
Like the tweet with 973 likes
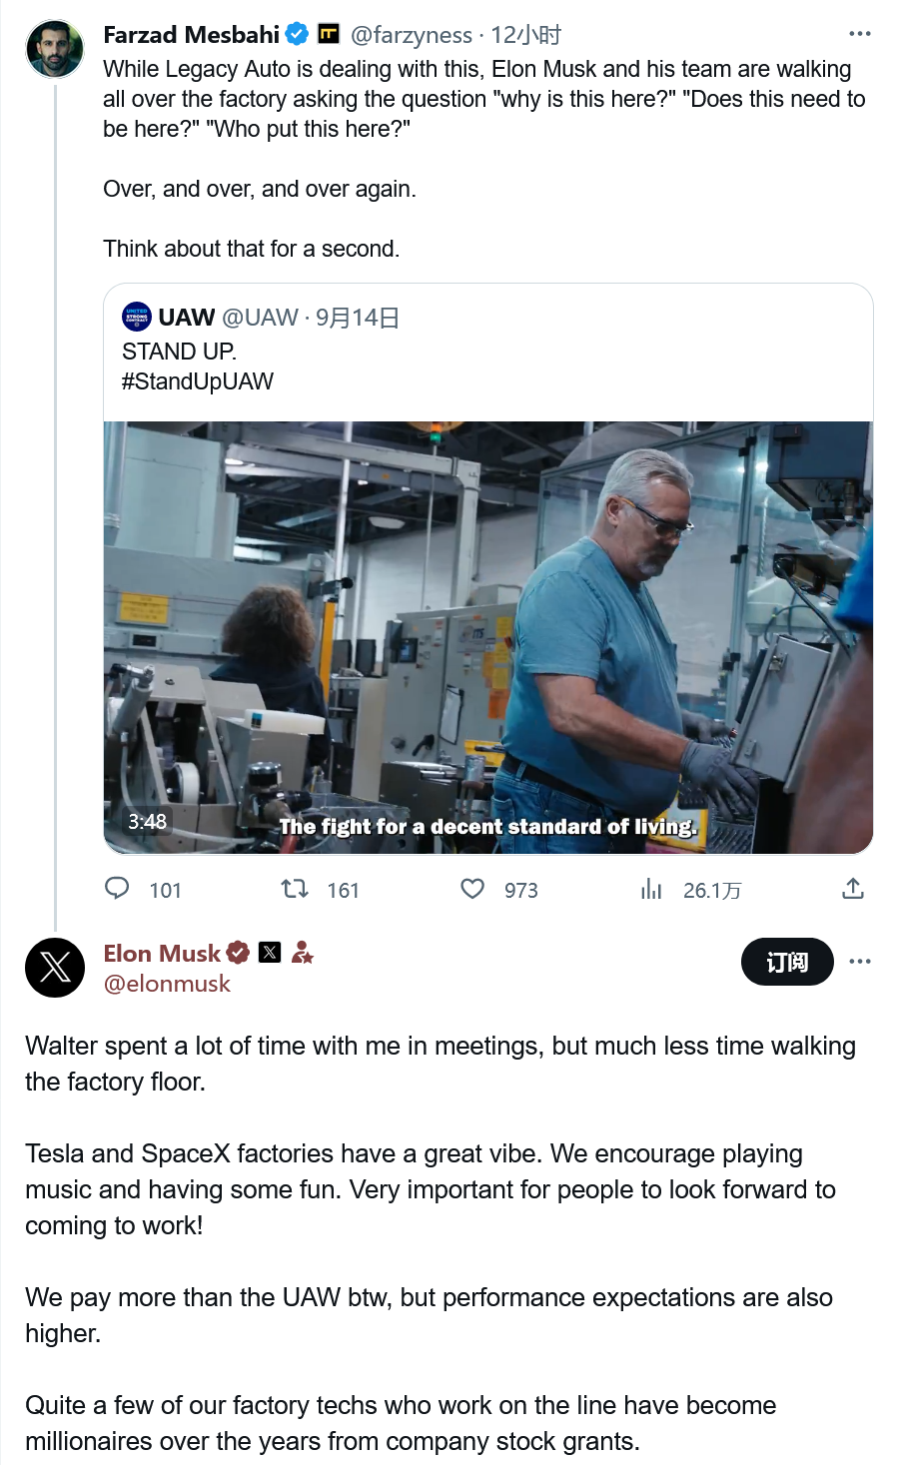point(472,888)
